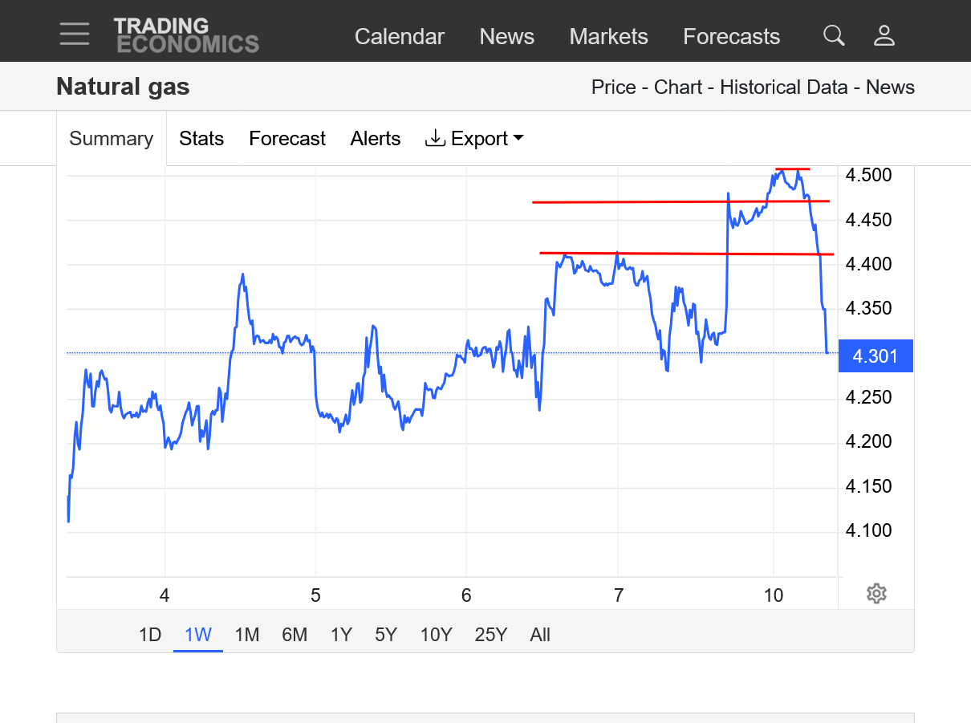Click the Trading Economics logo
The height and width of the screenshot is (723, 971).
pos(186,35)
